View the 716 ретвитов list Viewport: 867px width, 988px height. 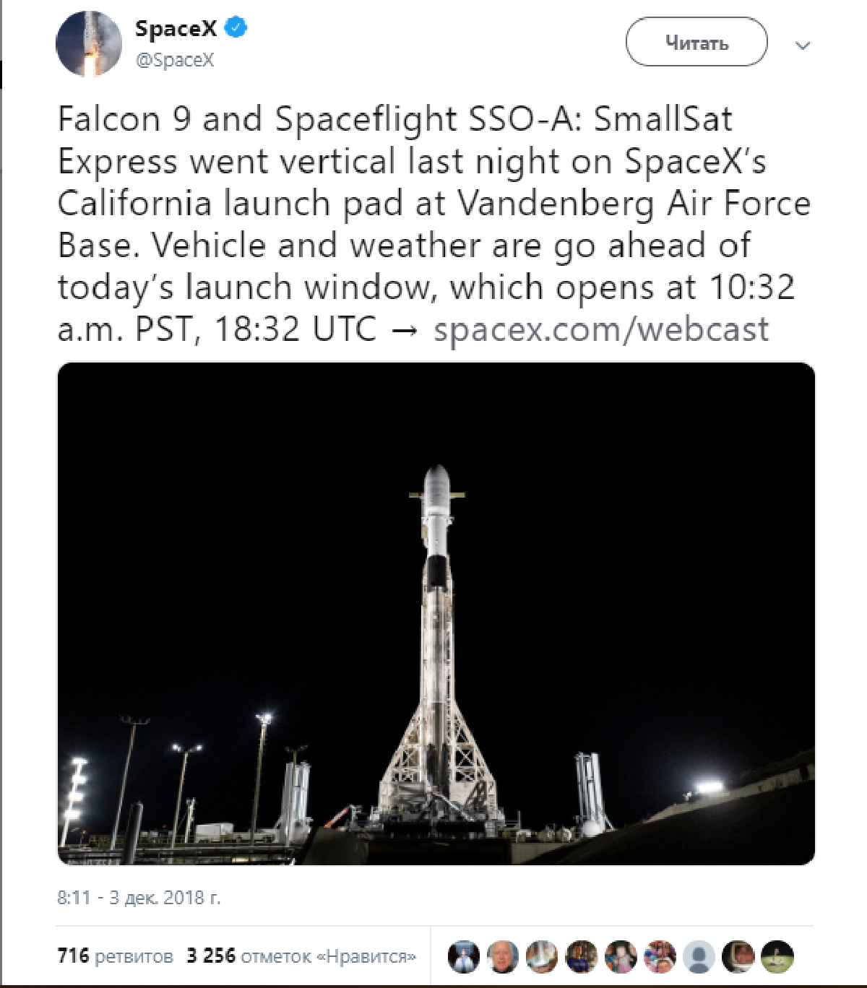click(115, 956)
